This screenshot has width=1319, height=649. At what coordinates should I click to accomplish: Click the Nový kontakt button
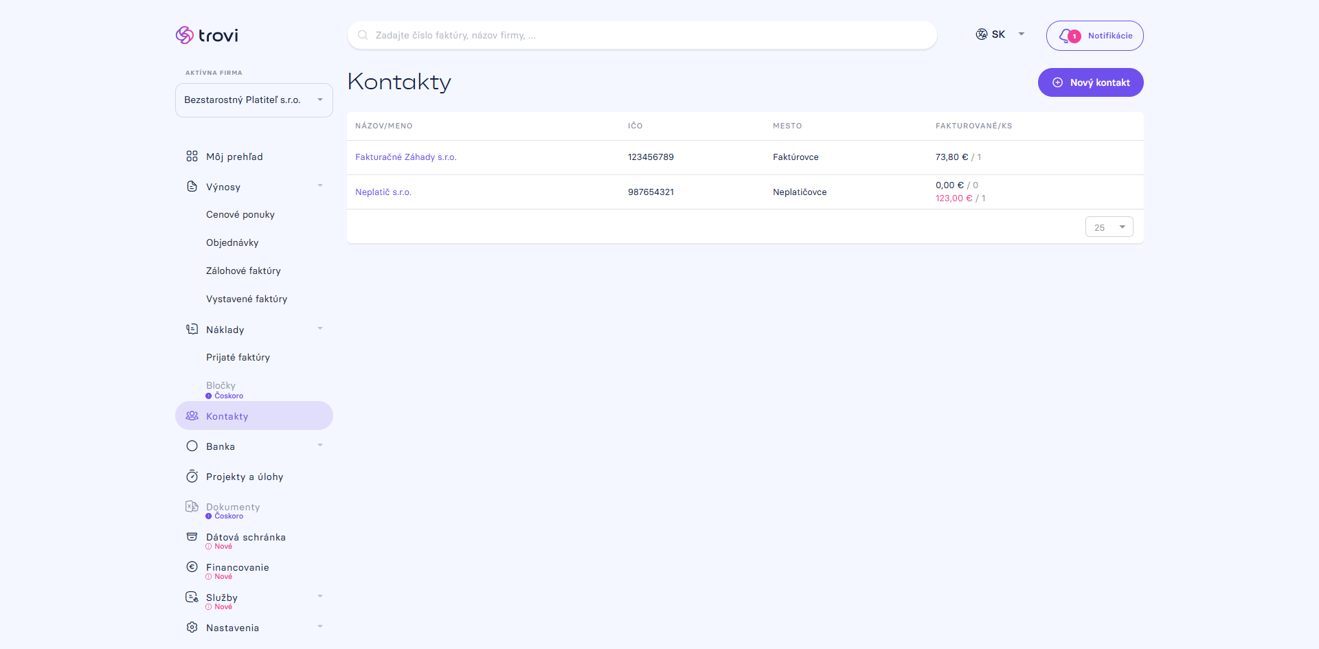[1091, 82]
